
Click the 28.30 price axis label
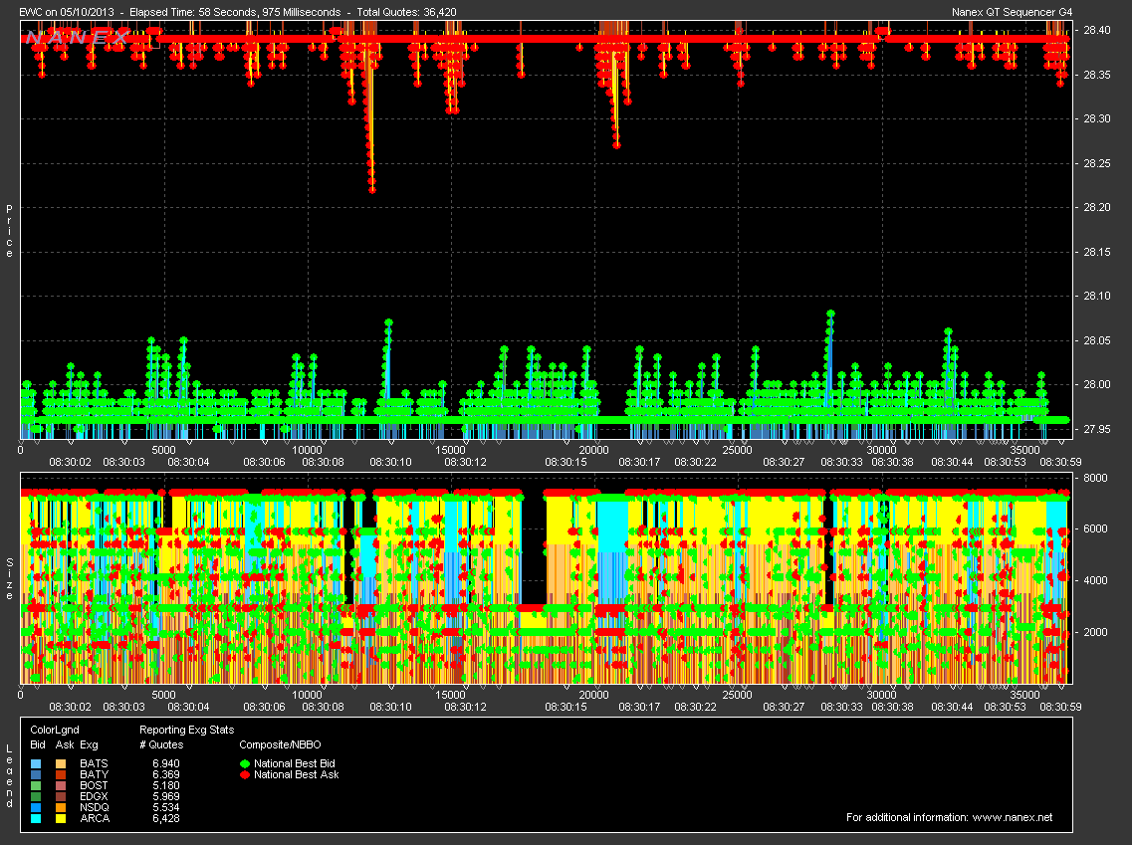click(x=1096, y=118)
